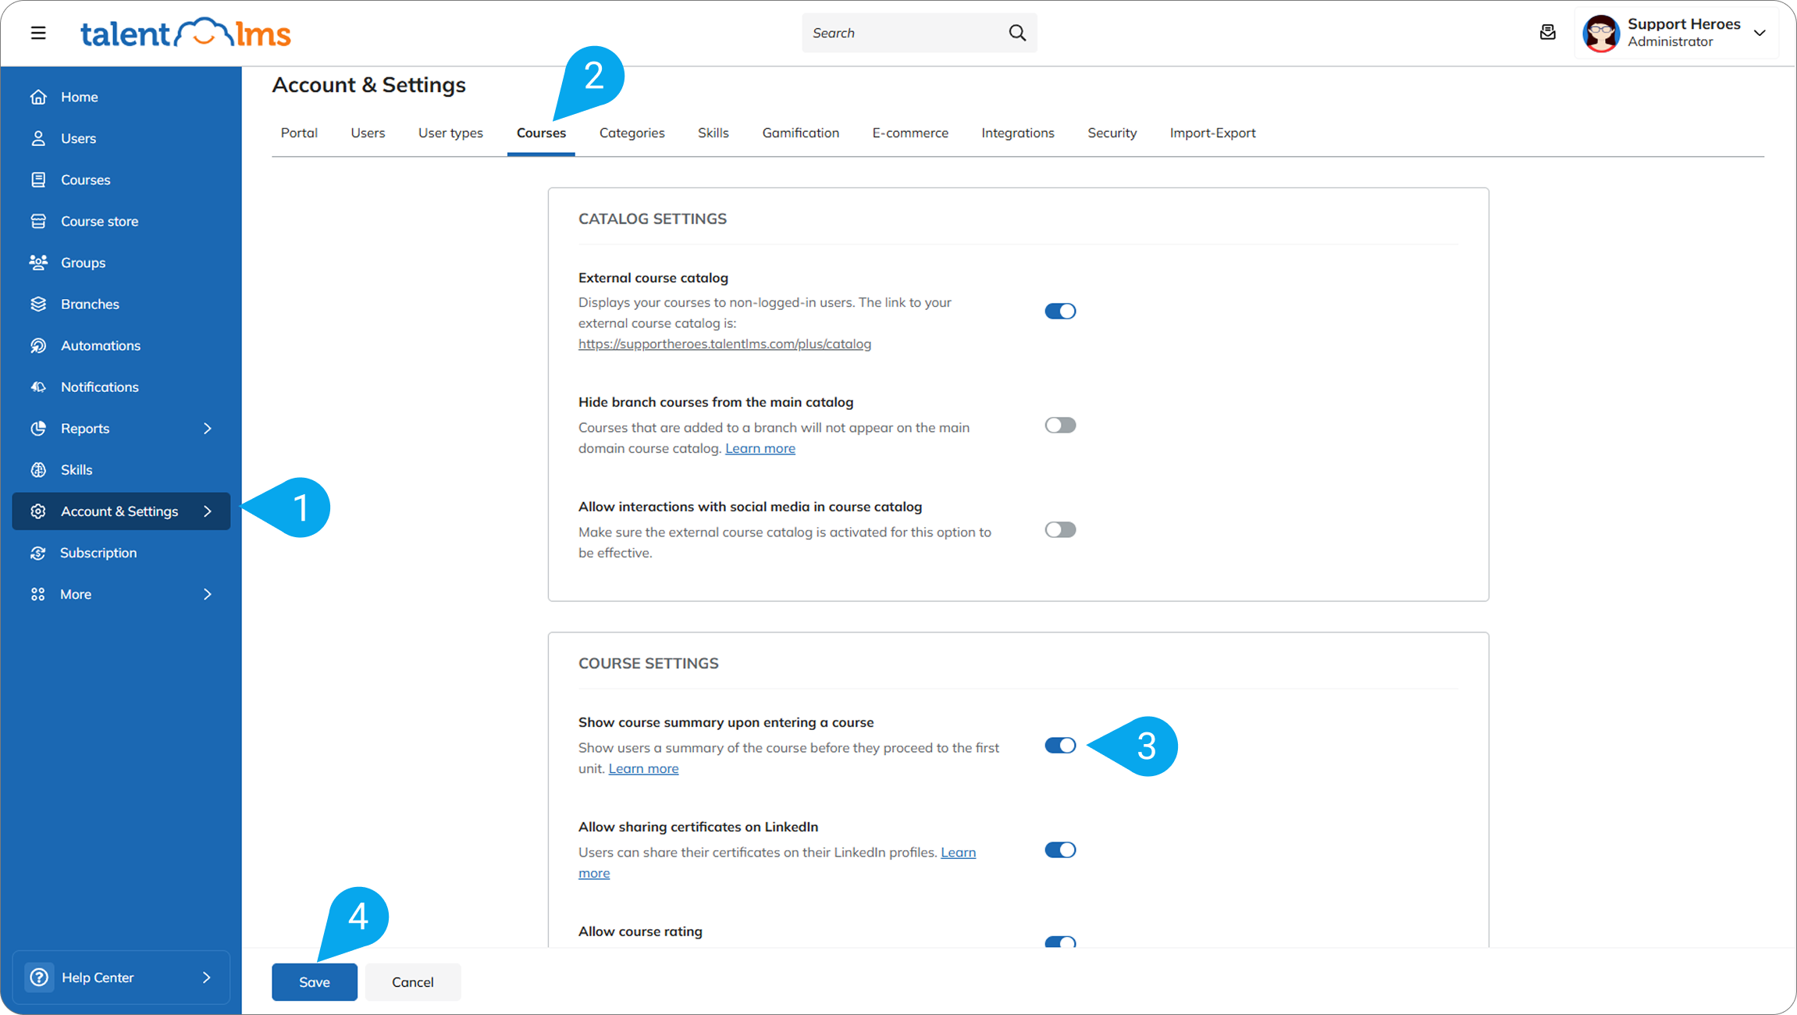Open Learn more under Hide branch courses
Screen dimensions: 1797x1015
(x=760, y=448)
